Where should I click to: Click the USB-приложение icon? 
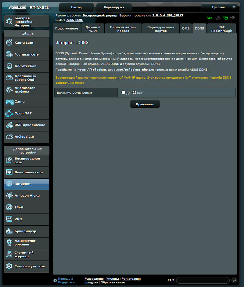[x=9, y=125]
